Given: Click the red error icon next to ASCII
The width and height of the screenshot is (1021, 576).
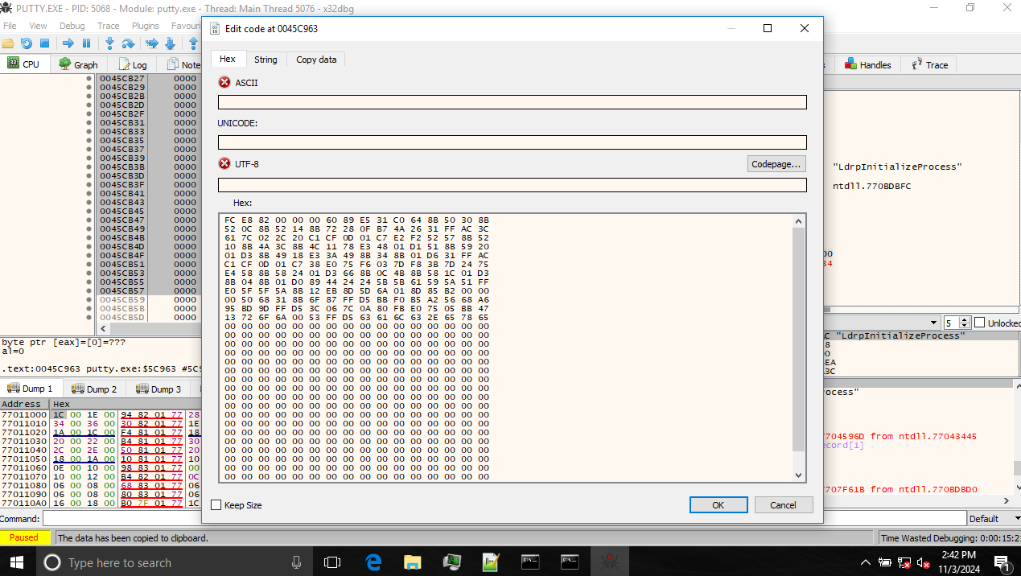Looking at the screenshot, I should 224,83.
